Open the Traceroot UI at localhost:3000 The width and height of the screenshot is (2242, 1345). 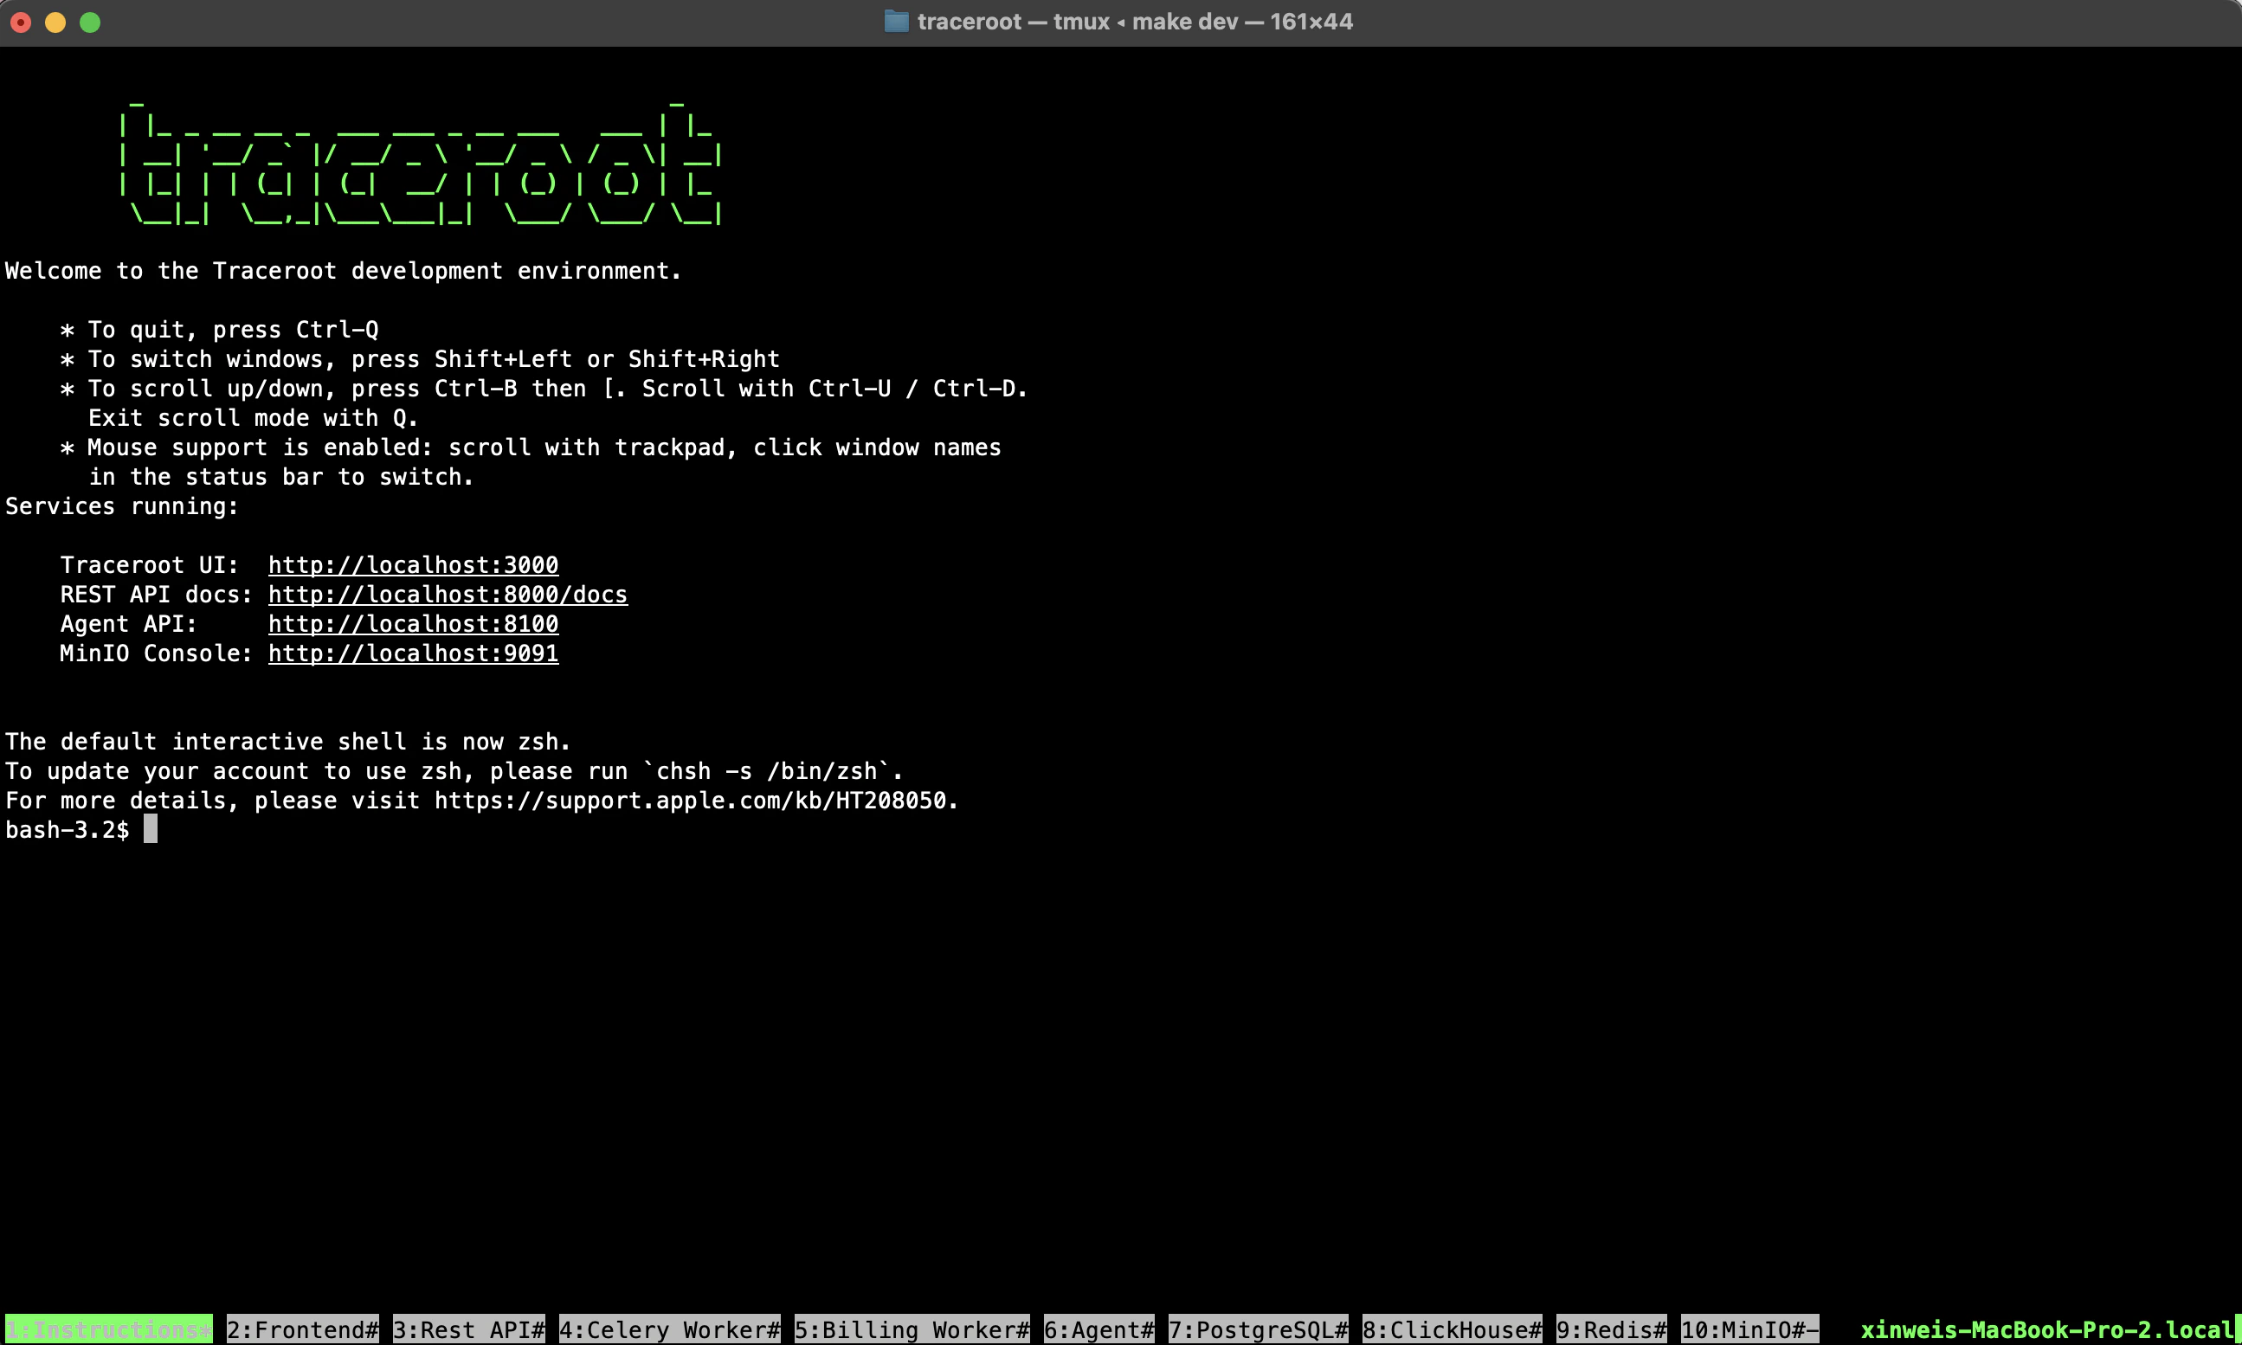[x=412, y=563]
